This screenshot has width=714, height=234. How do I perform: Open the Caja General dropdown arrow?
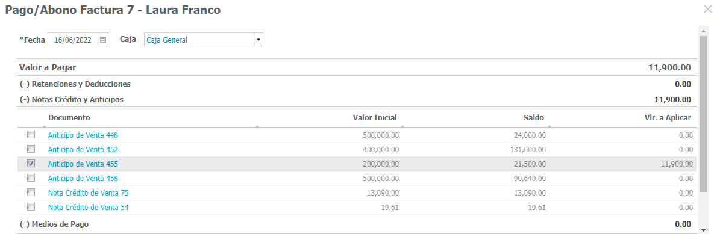pos(258,40)
